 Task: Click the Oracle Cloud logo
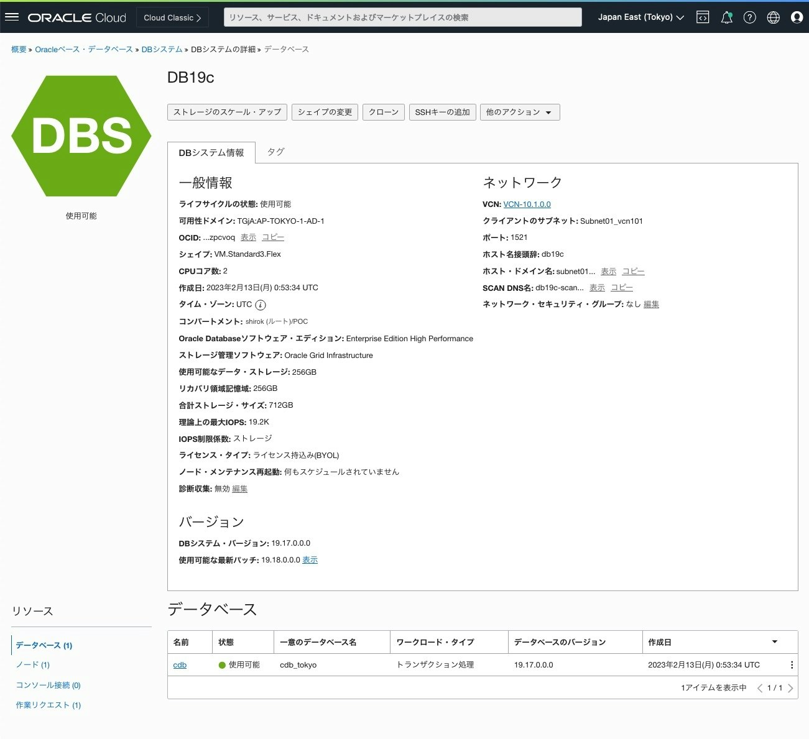click(76, 17)
